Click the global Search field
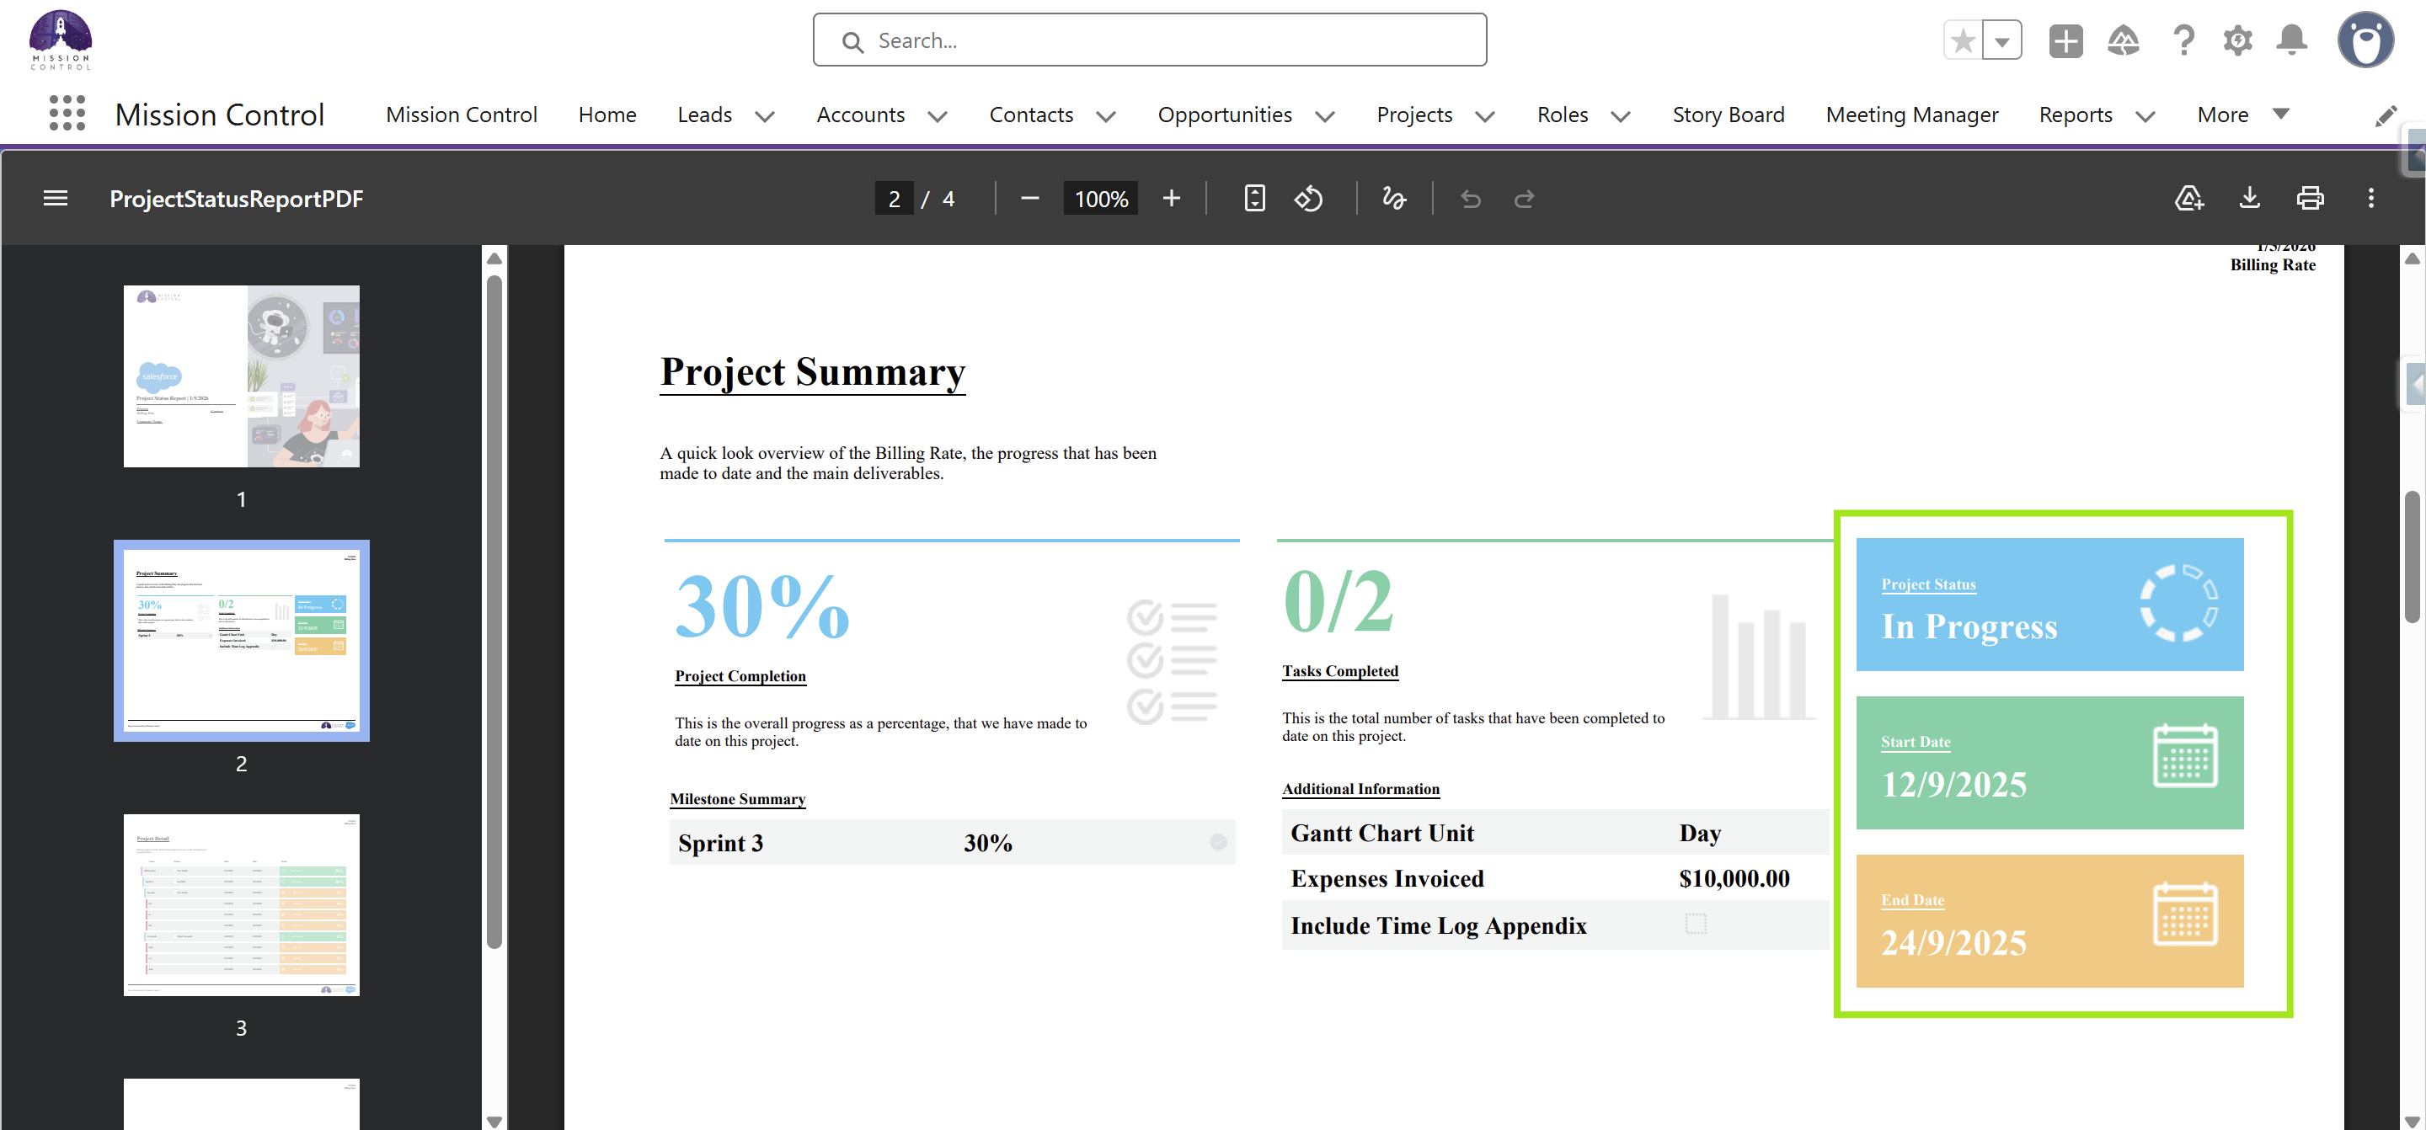Screen dimensions: 2426x1130 [x=1149, y=40]
